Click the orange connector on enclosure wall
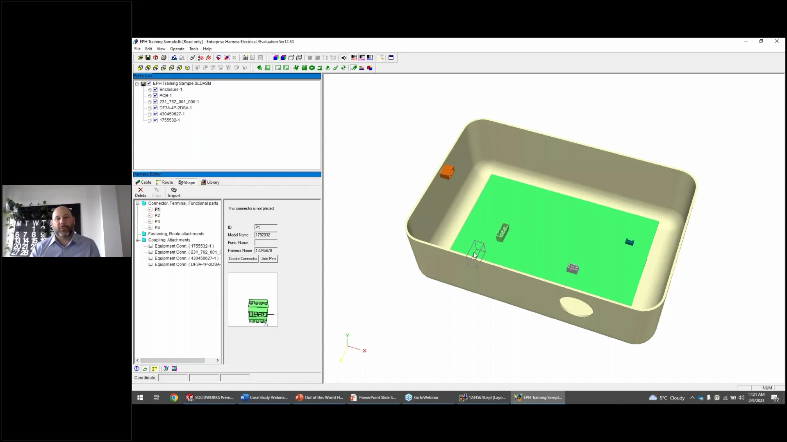The height and width of the screenshot is (442, 787). coord(447,172)
